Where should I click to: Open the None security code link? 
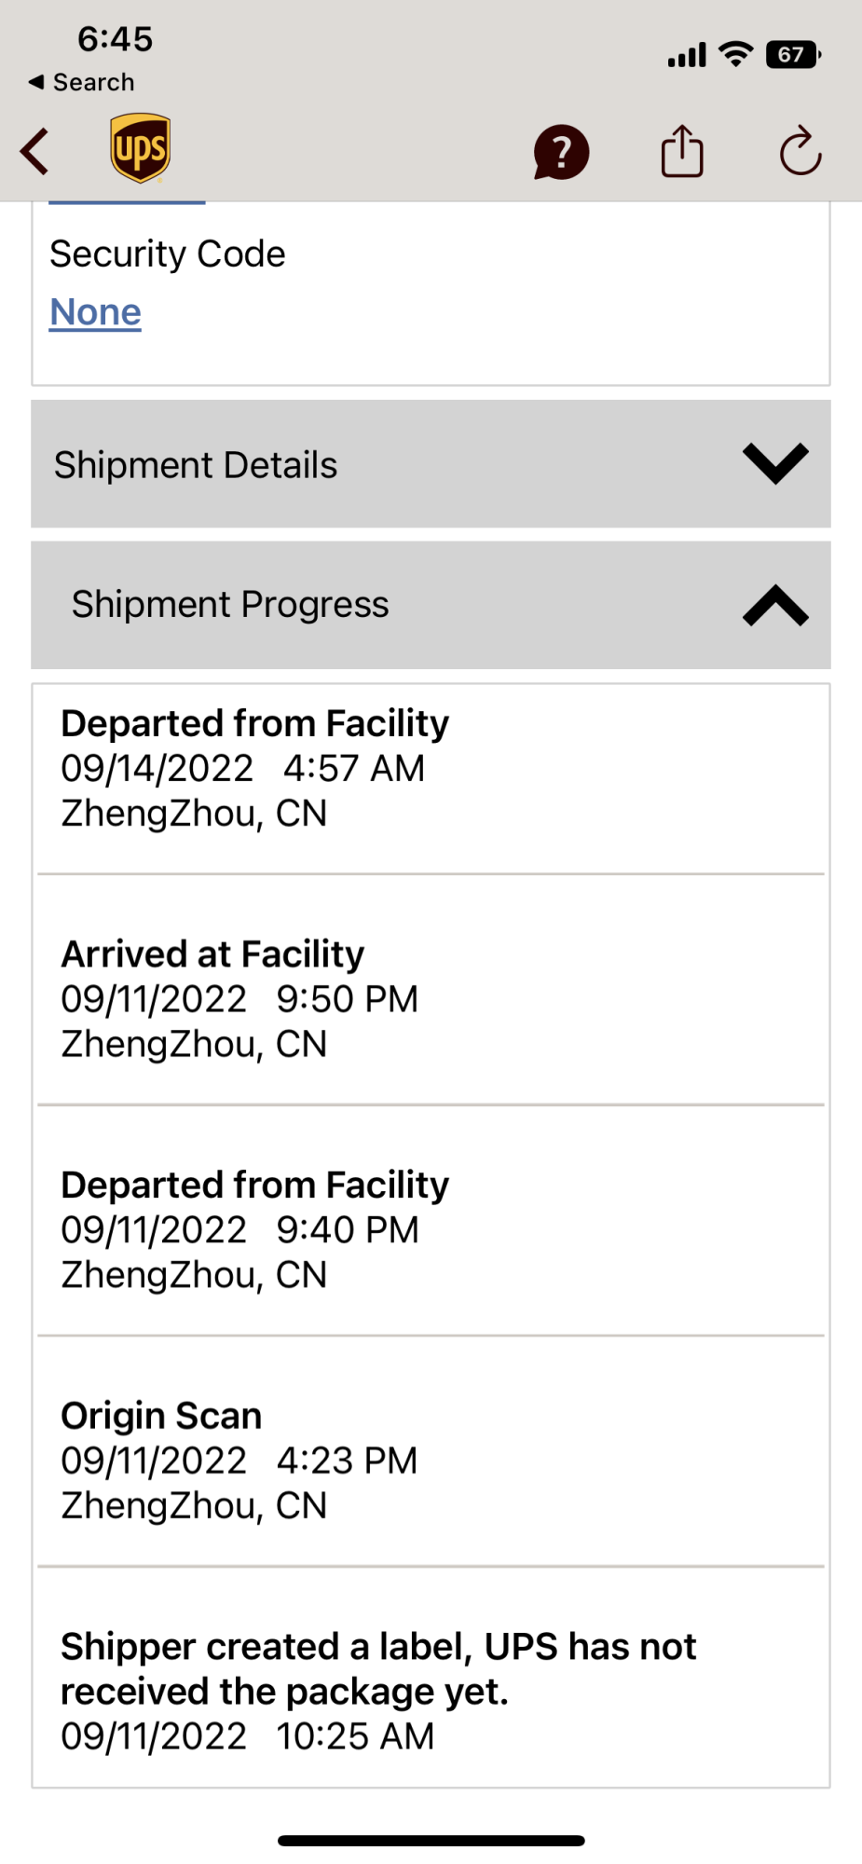(95, 312)
